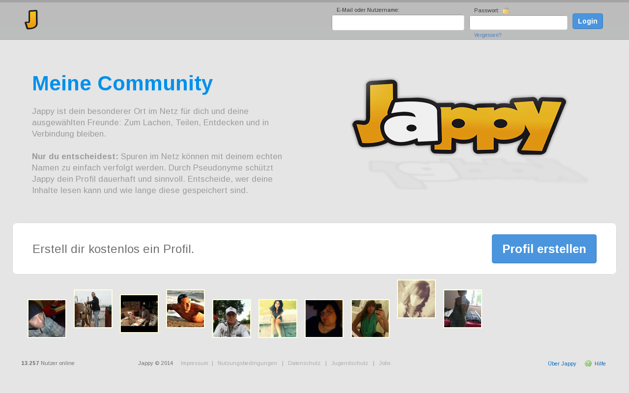The height and width of the screenshot is (393, 629).
Task: Open profile photo of man in white cap
Action: [x=231, y=318]
